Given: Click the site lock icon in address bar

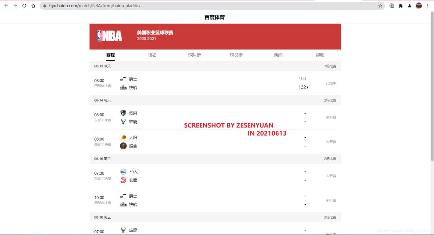Looking at the screenshot, I should pyautogui.click(x=44, y=6).
